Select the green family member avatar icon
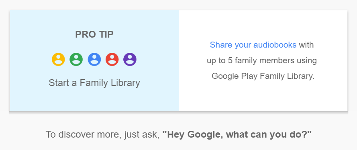The width and height of the screenshot is (357, 150). 76,60
